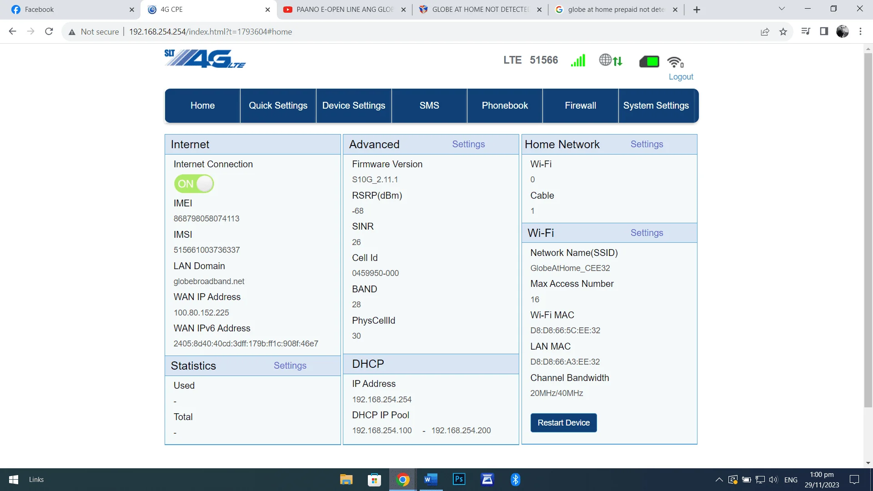Viewport: 873px width, 491px height.
Task: Open the Bluetooth app on the taskbar
Action: pos(515,480)
